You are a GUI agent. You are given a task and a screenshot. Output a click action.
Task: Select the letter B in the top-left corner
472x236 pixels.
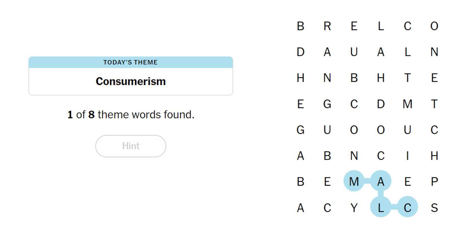[300, 26]
